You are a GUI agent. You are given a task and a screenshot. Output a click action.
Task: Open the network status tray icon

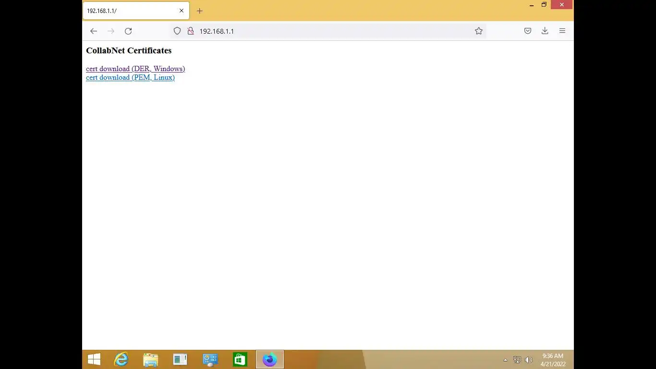pos(517,360)
